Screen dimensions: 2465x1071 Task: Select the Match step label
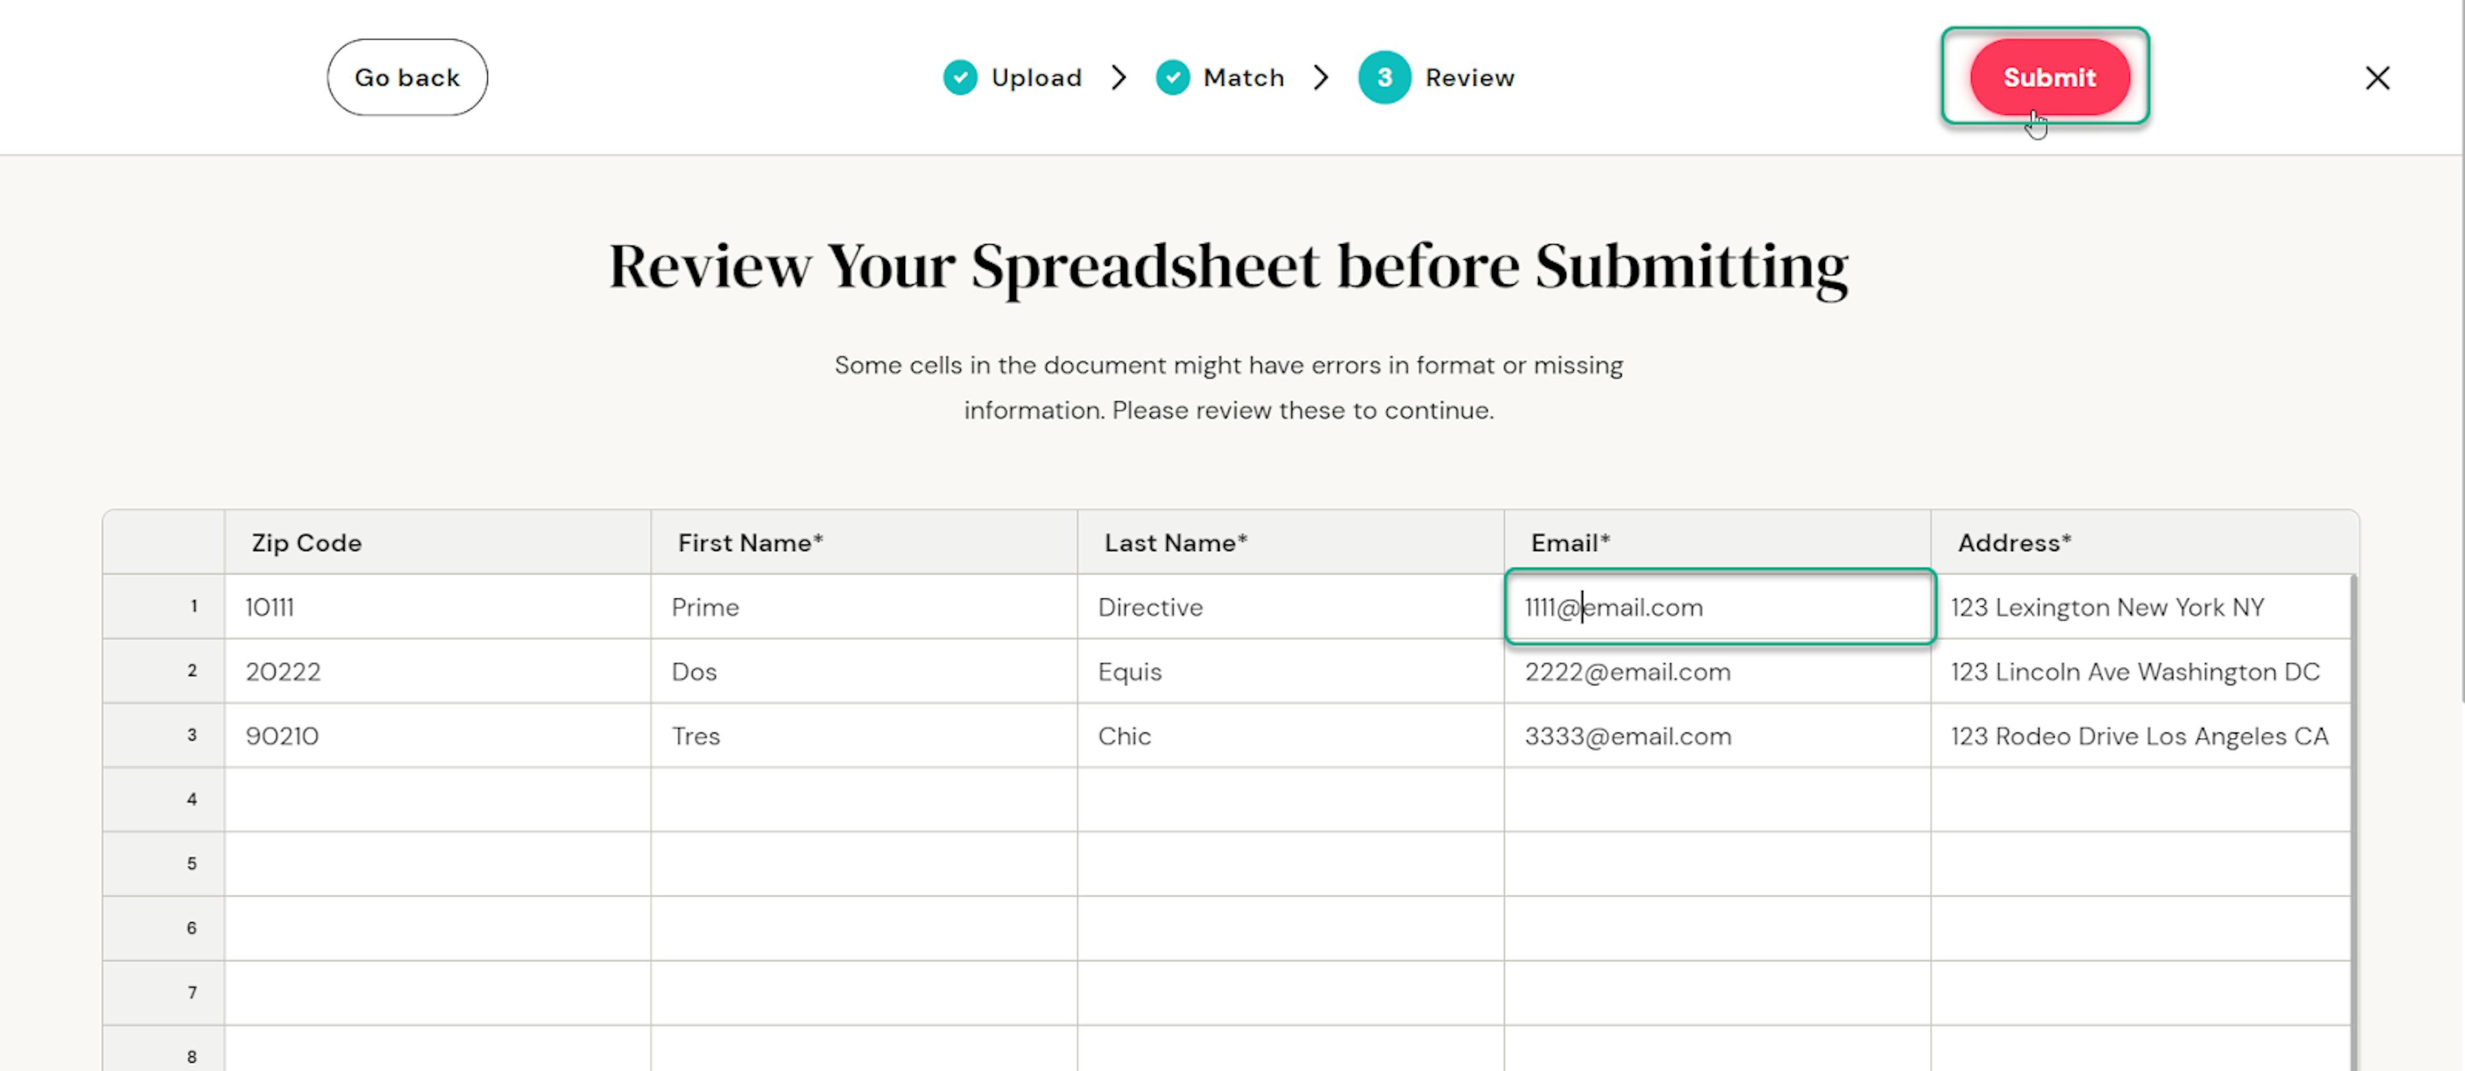click(1243, 78)
